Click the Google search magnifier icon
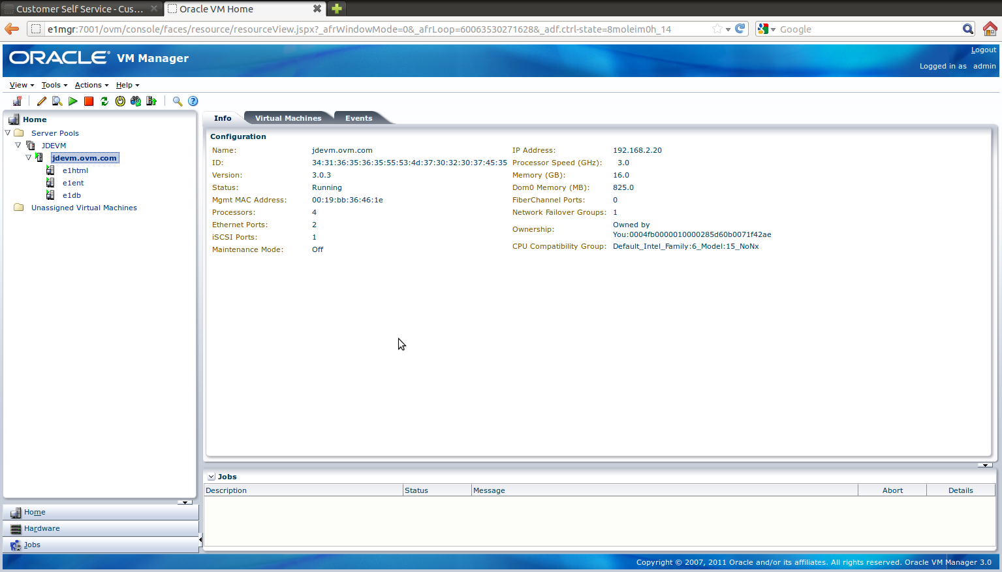Screen dimensions: 1002x572 pyautogui.click(x=968, y=29)
